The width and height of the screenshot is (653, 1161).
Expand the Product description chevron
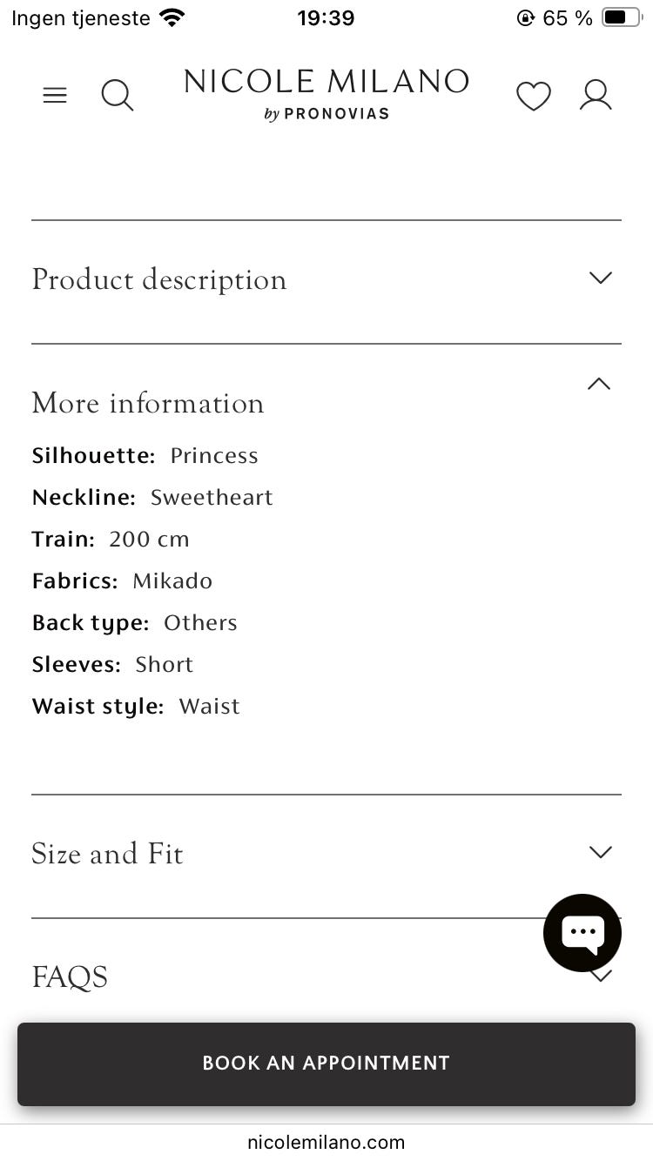pyautogui.click(x=600, y=279)
